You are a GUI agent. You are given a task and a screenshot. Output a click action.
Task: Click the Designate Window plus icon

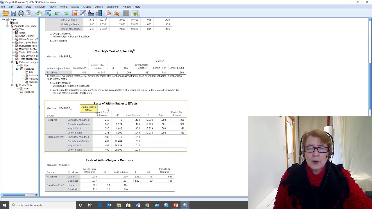(x=135, y=13)
